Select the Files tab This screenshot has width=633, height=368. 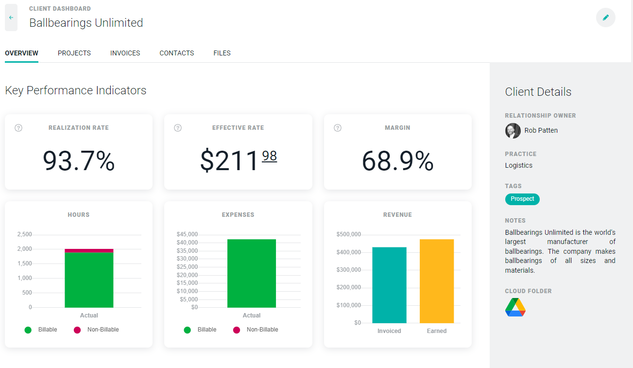tap(222, 53)
